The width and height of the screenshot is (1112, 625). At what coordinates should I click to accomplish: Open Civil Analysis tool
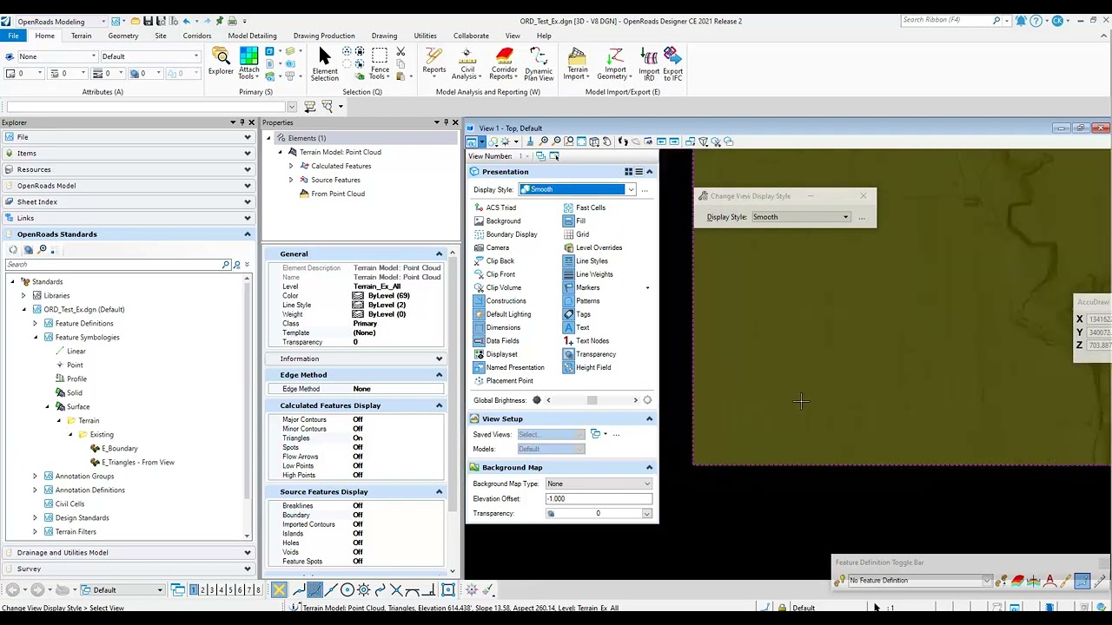click(467, 64)
